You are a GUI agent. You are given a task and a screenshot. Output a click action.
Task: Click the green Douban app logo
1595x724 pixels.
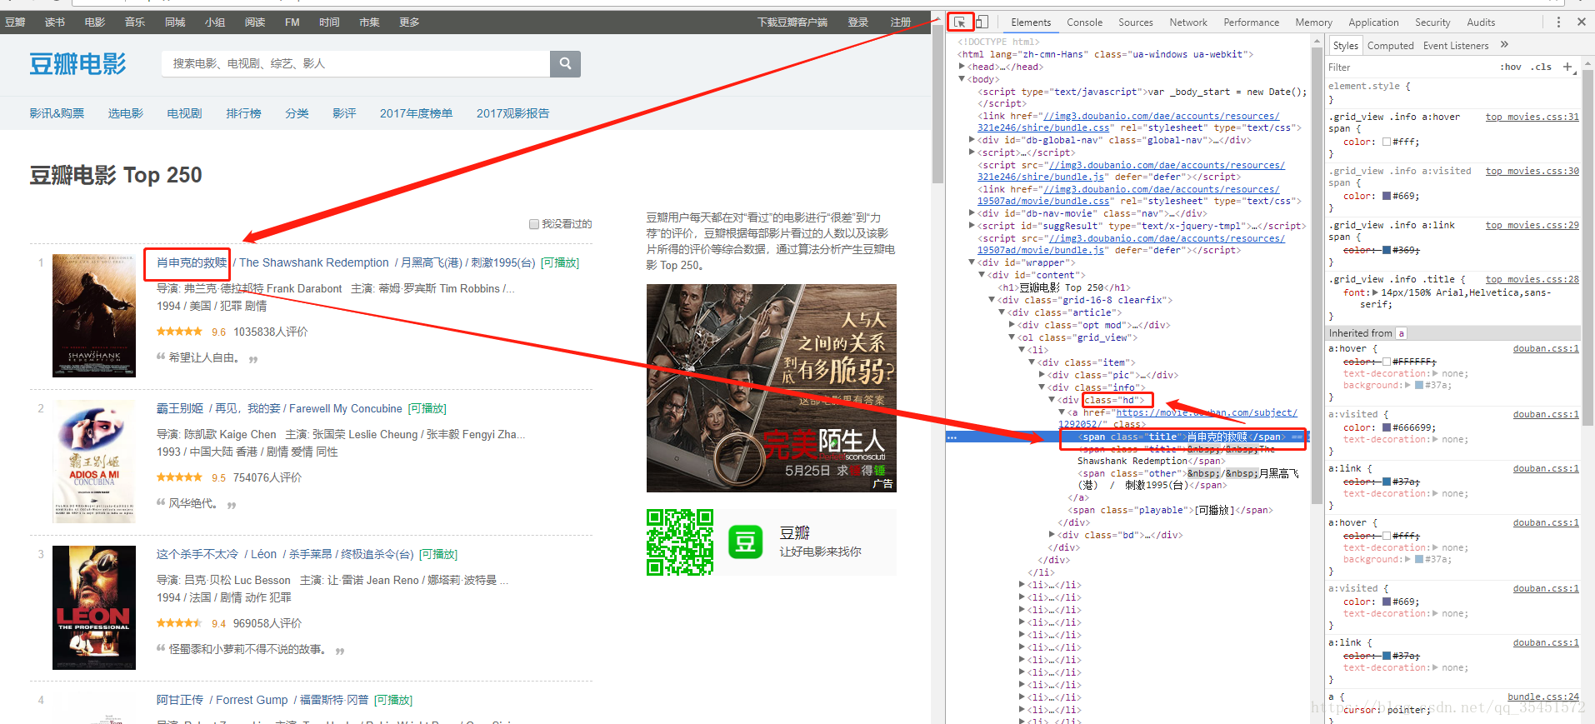point(746,542)
